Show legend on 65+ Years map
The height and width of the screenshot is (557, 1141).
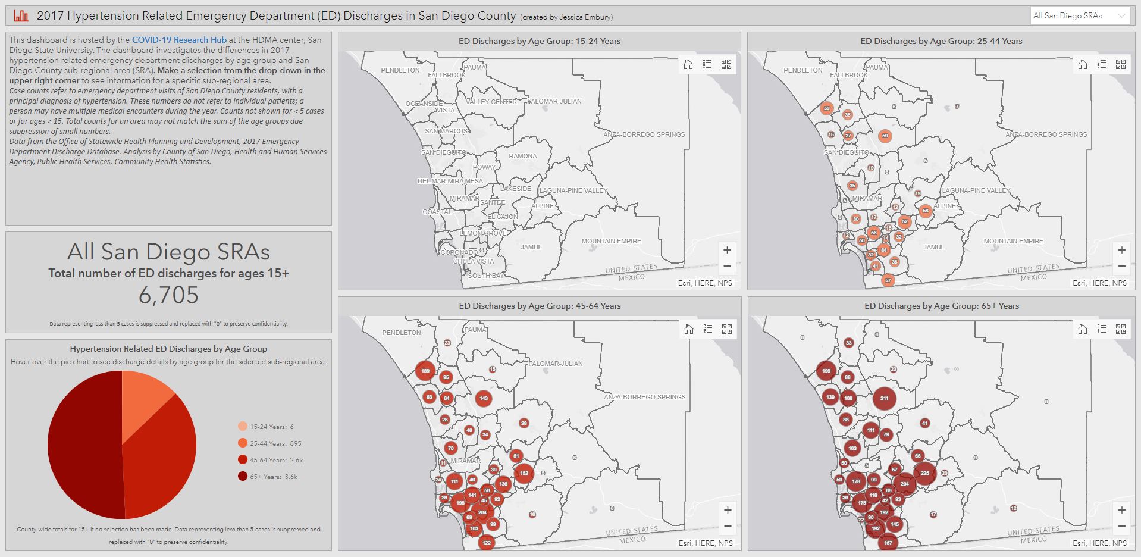[x=1102, y=329]
